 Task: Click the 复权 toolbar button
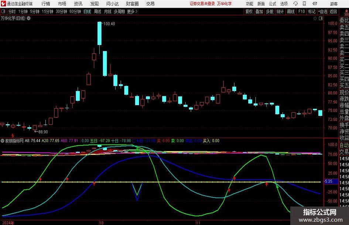pyautogui.click(x=249, y=11)
